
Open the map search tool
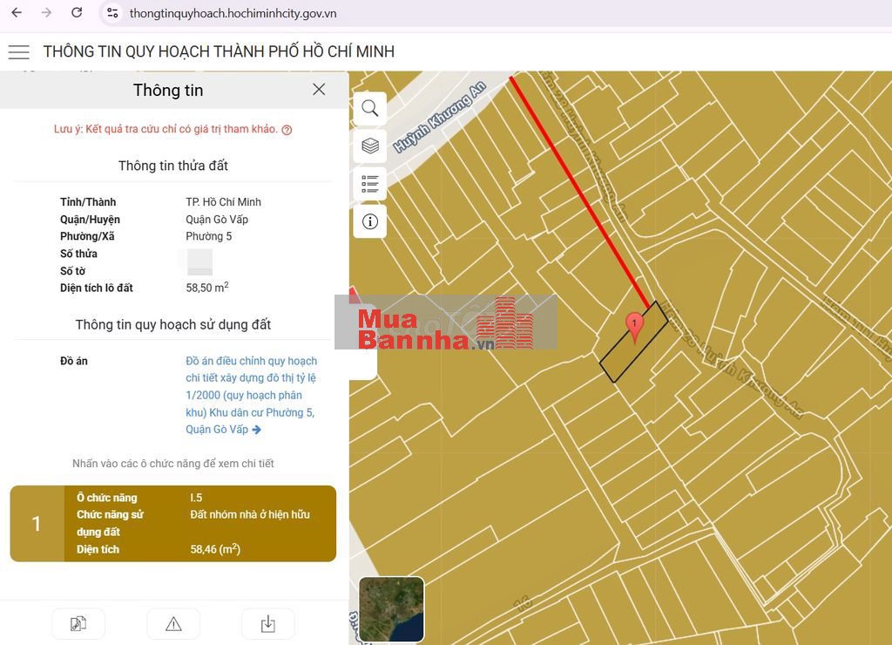click(369, 108)
